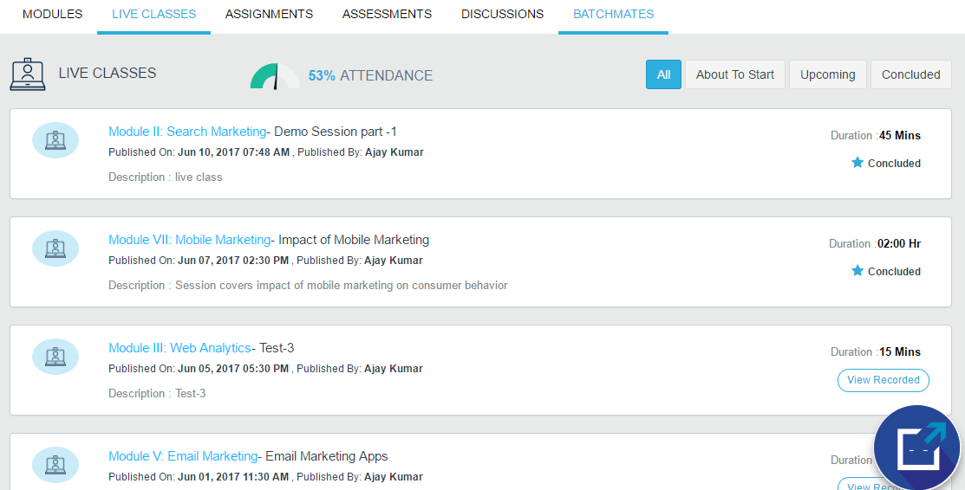Select the BATCHMATES tab
The image size is (965, 490).
(x=614, y=14)
